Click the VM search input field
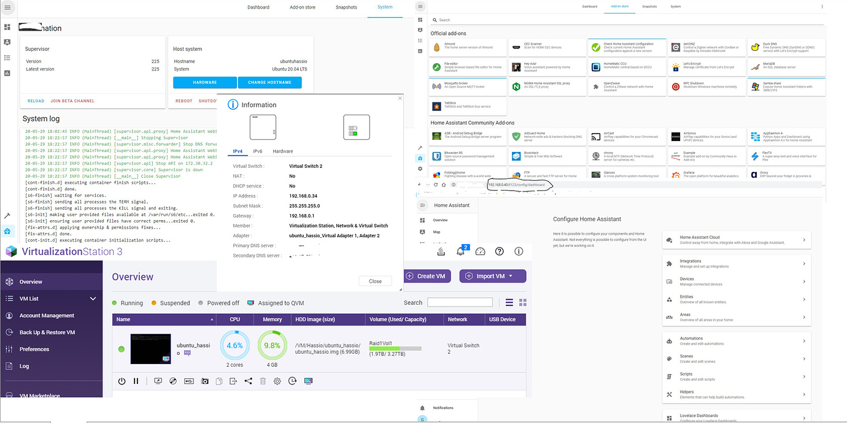 point(460,302)
